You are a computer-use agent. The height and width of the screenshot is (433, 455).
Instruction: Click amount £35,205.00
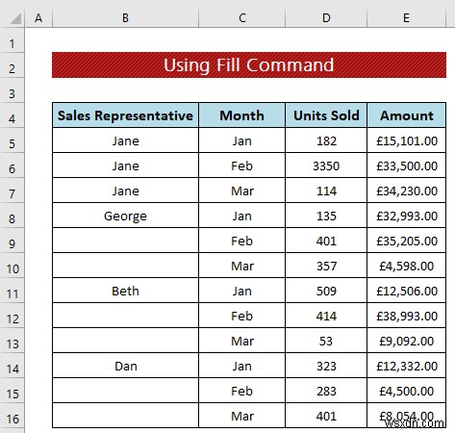(x=407, y=241)
